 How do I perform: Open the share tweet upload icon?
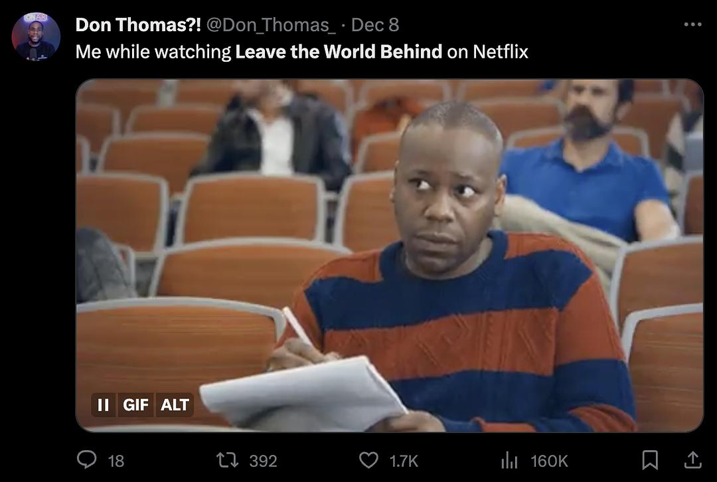[x=692, y=460]
